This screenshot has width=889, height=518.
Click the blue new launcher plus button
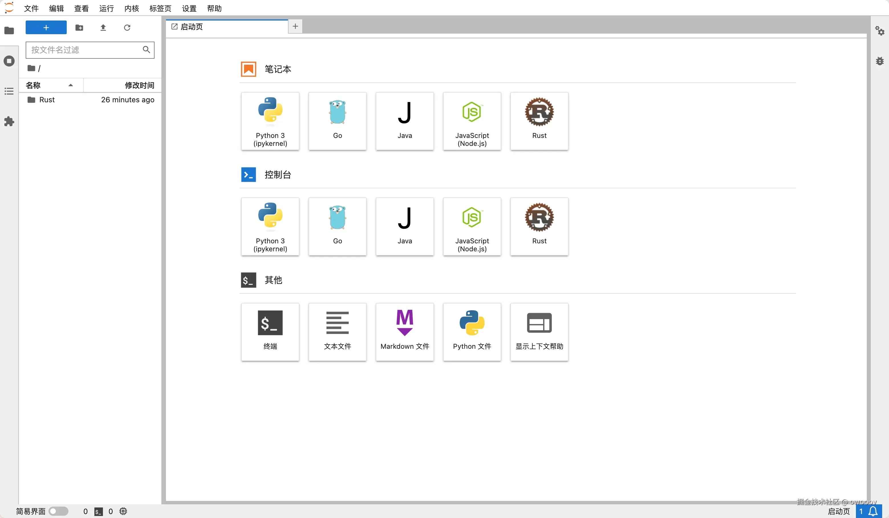click(x=46, y=28)
